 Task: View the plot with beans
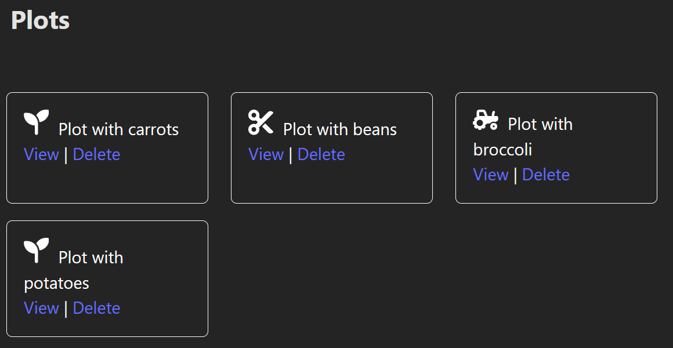(266, 154)
